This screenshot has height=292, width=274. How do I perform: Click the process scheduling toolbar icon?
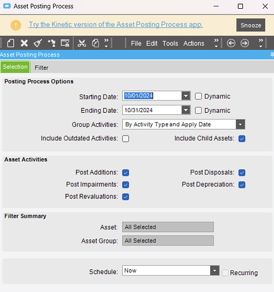tap(65, 43)
